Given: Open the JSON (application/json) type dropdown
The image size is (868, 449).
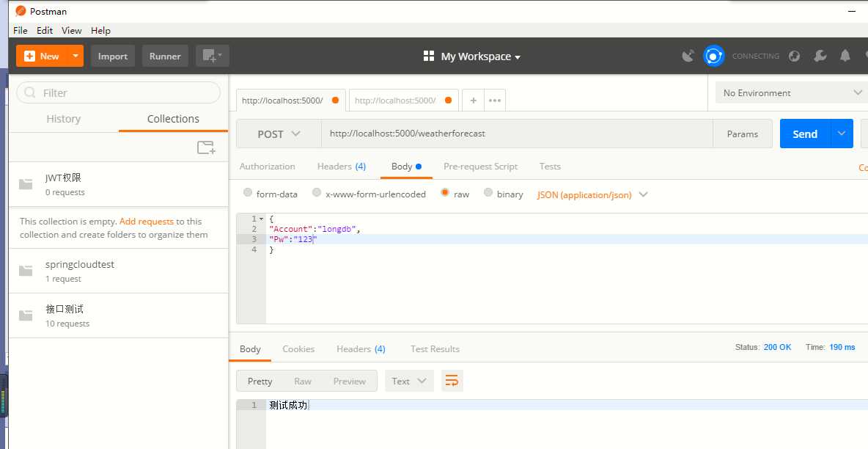Looking at the screenshot, I should (592, 194).
